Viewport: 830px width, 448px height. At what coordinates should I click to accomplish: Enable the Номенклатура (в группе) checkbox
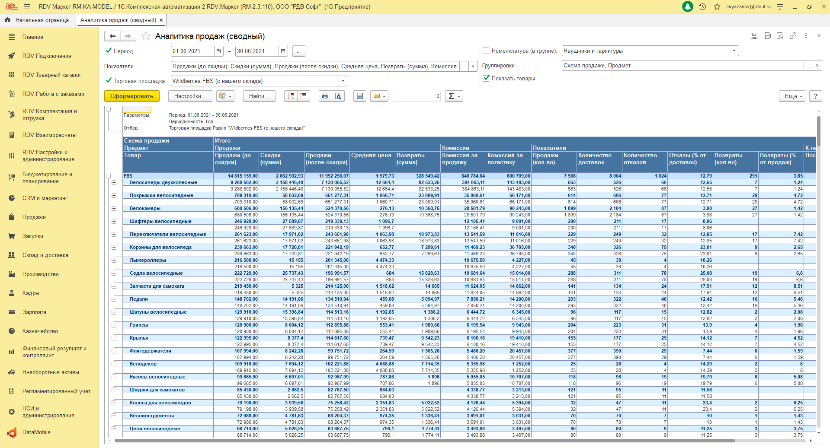[486, 51]
